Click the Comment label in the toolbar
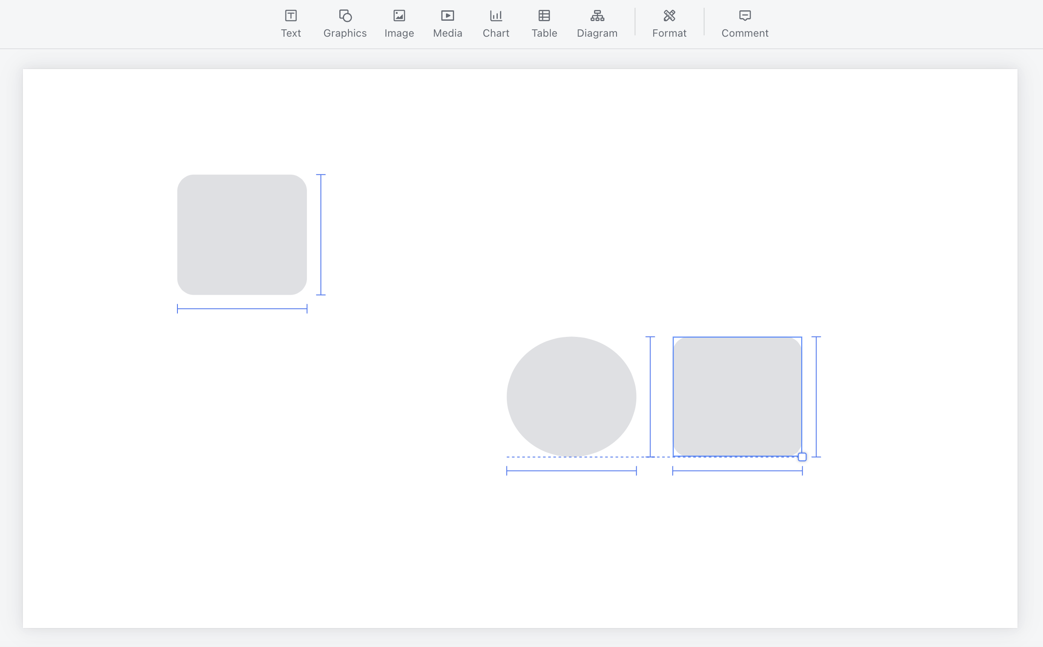 (x=745, y=33)
